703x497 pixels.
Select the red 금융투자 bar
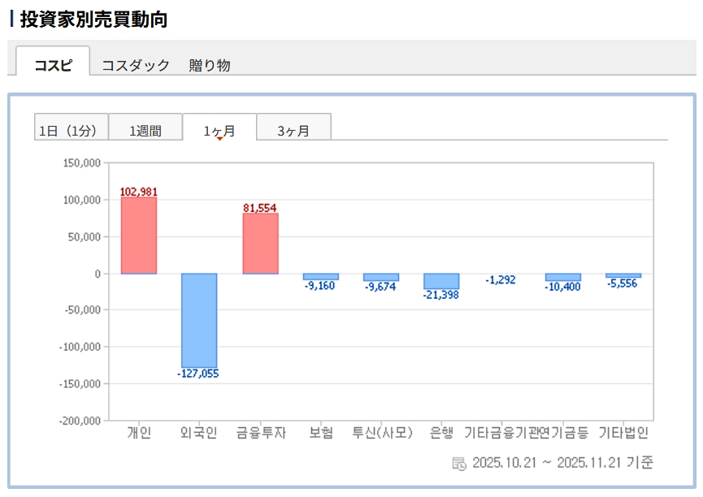(x=260, y=244)
